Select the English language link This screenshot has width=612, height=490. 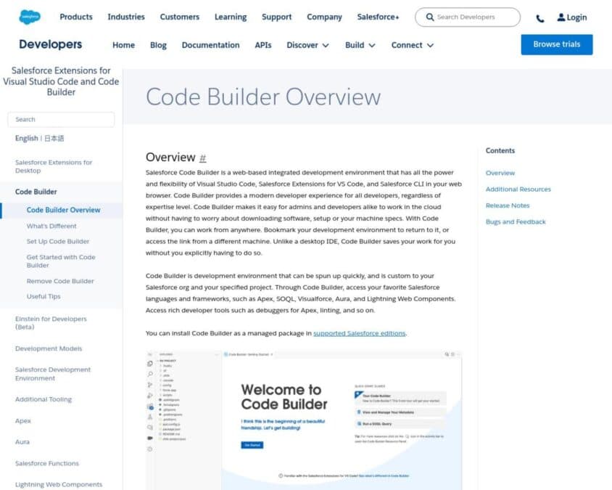click(27, 139)
